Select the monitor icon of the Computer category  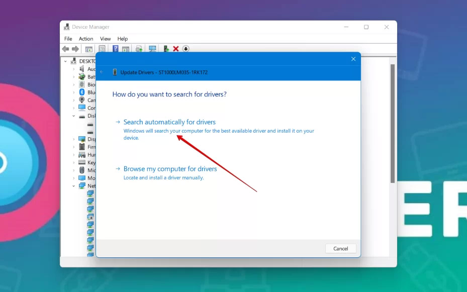[x=82, y=108]
